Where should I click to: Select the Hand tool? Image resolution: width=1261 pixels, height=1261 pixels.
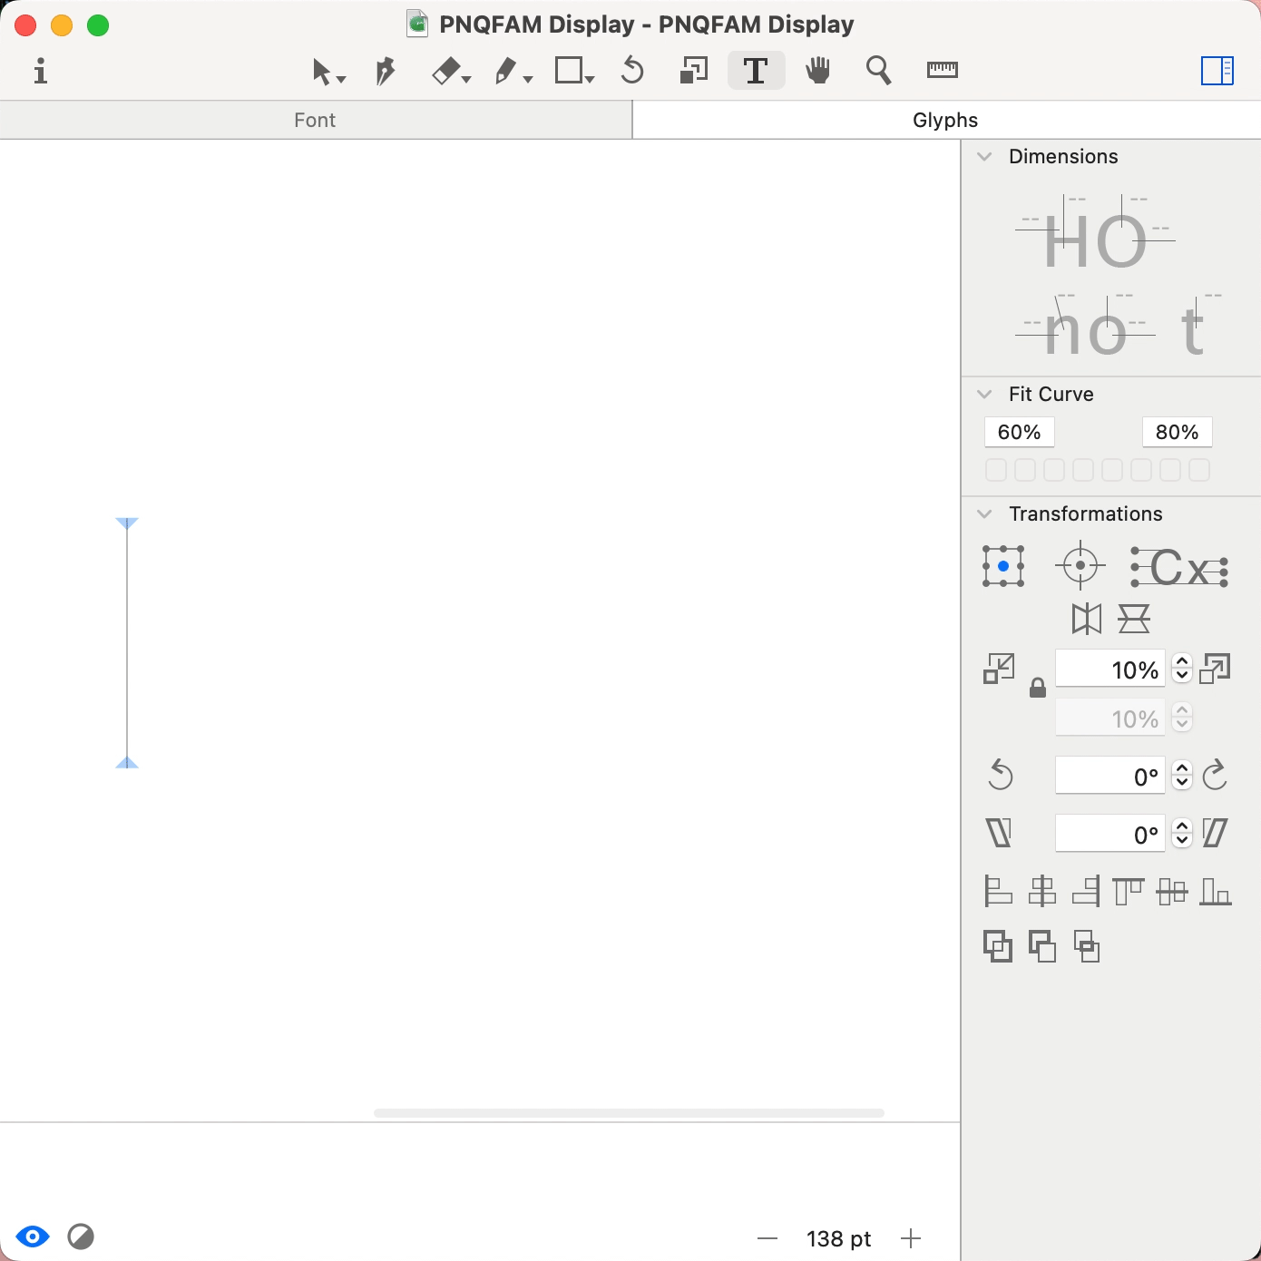(x=818, y=71)
